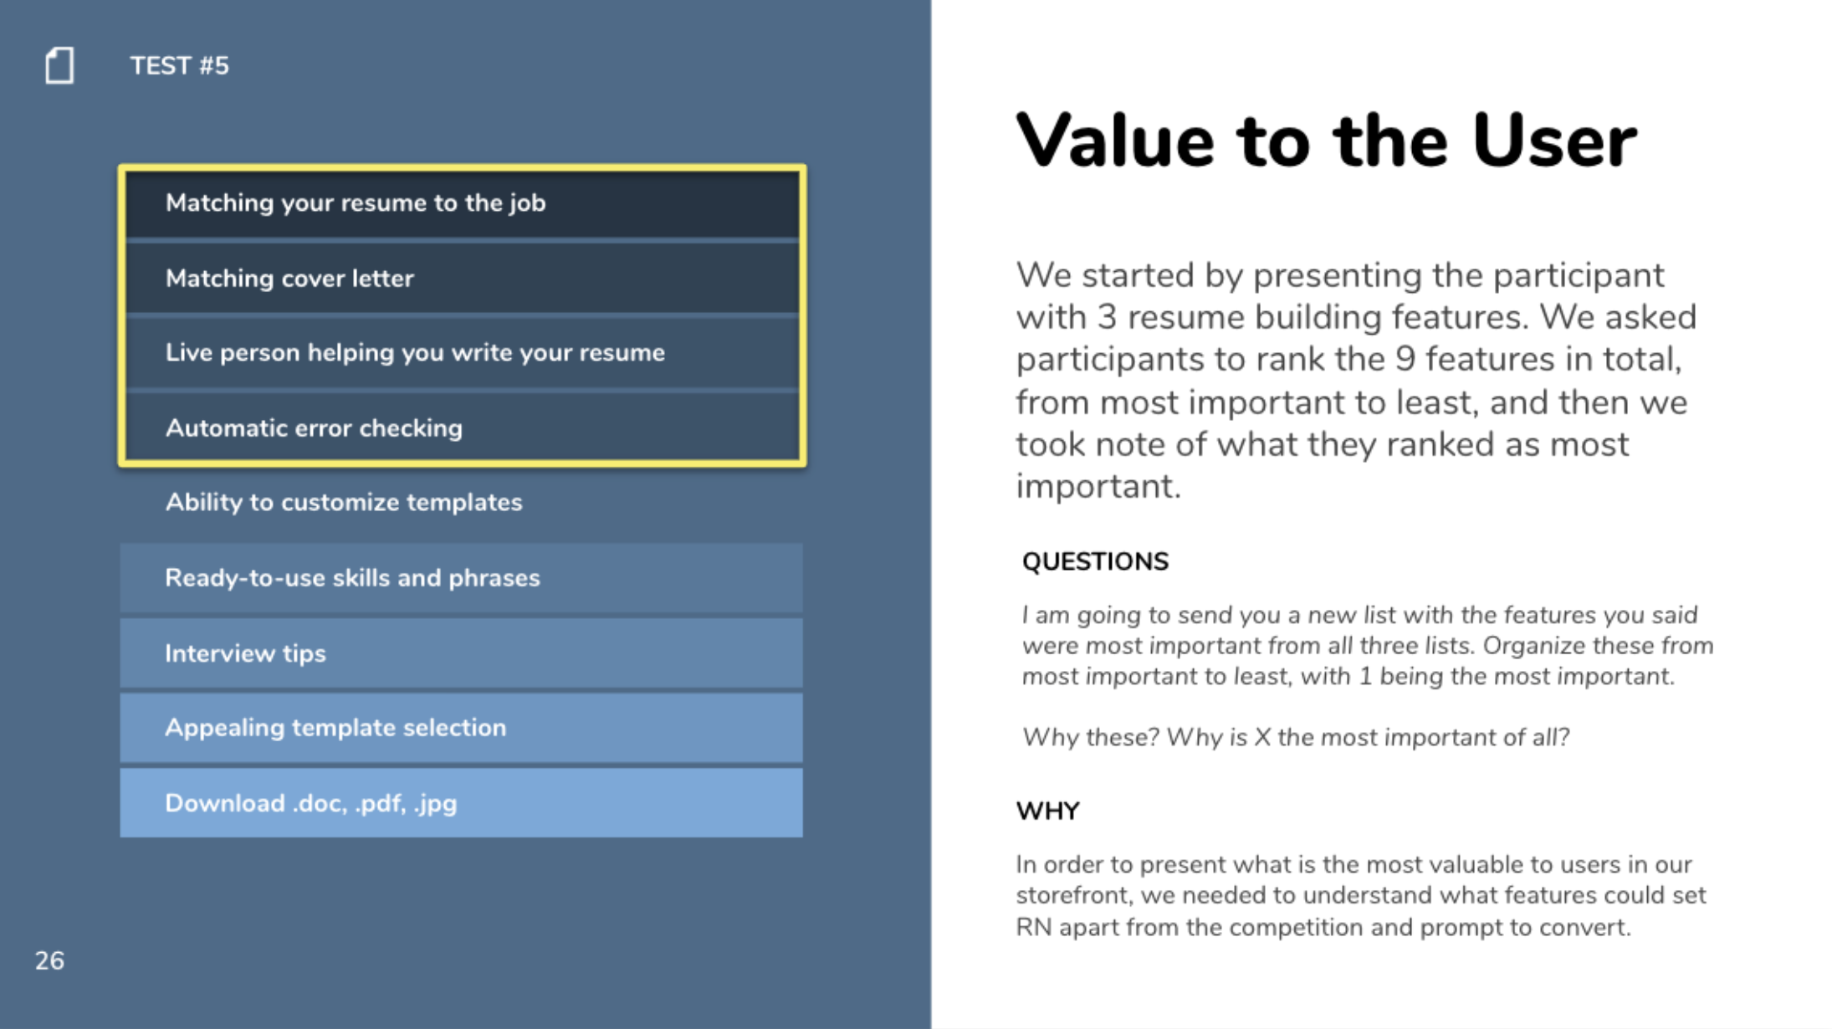Click the paragraph beginning 'In order to present'
Viewport: 1832px width, 1029px height.
point(1361,895)
